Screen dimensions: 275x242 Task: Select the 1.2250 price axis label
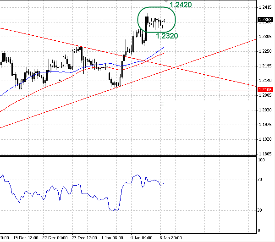coord(265,51)
